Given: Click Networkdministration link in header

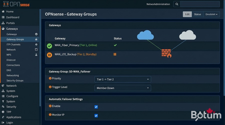Looking at the screenshot, I should pyautogui.click(x=158, y=4).
